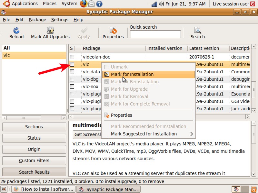Click the Search magnifier toolbar icon
Image resolution: width=258 pixels, height=193 pixels.
tap(197, 30)
